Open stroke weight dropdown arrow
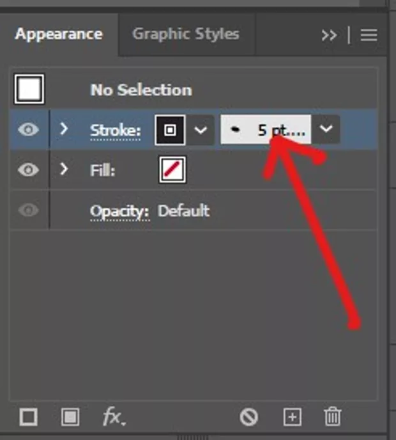The image size is (396, 440). click(326, 130)
